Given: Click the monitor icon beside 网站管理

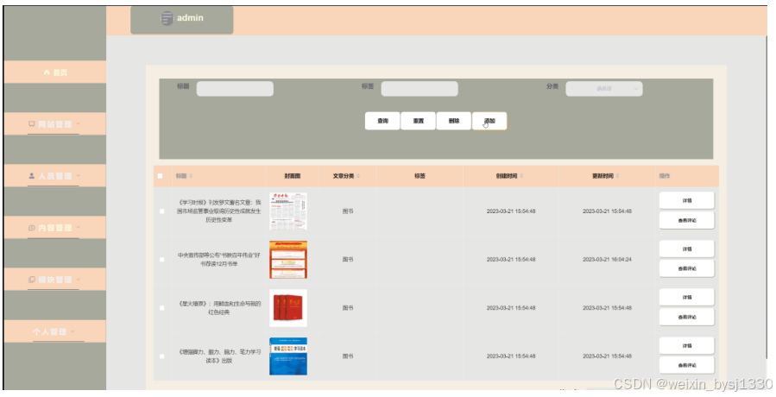Looking at the screenshot, I should pyautogui.click(x=32, y=124).
